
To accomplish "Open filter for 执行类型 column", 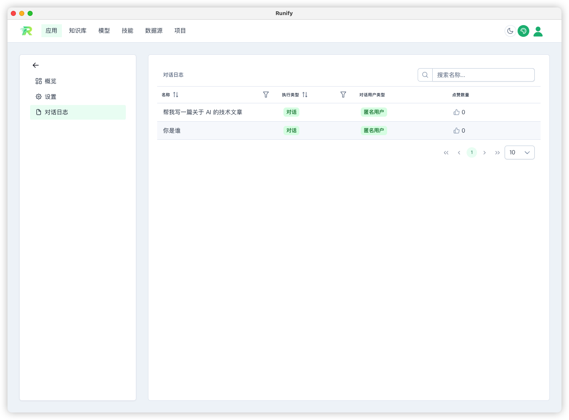I will [x=343, y=95].
